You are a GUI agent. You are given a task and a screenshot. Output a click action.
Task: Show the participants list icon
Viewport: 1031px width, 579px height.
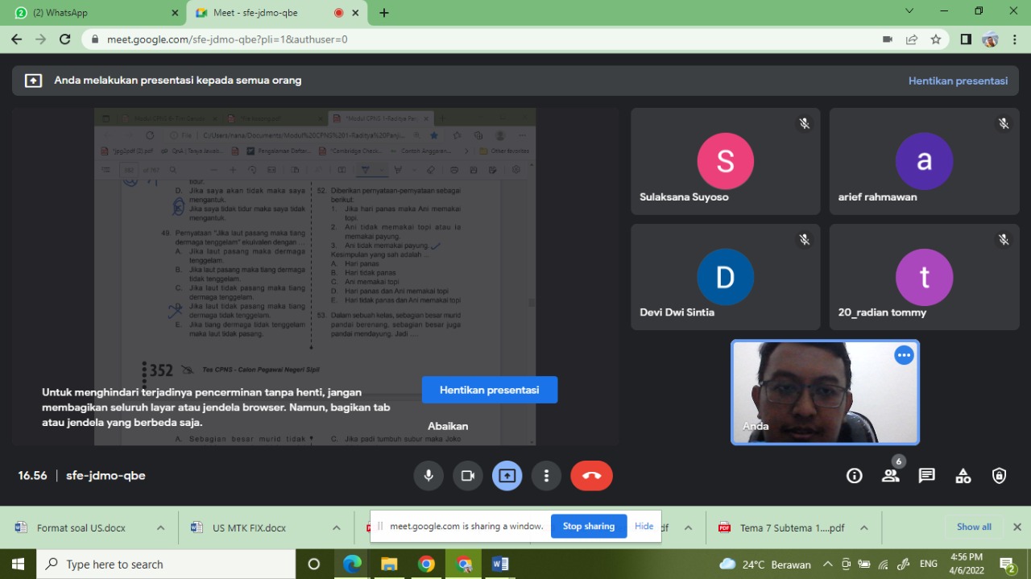(890, 476)
